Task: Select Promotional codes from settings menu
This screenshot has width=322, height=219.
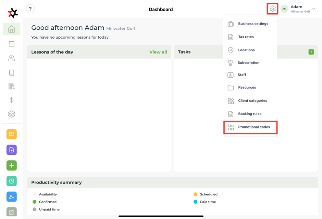Action: point(254,127)
